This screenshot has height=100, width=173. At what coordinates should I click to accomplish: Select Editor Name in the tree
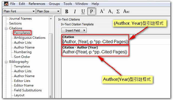coord(24,85)
